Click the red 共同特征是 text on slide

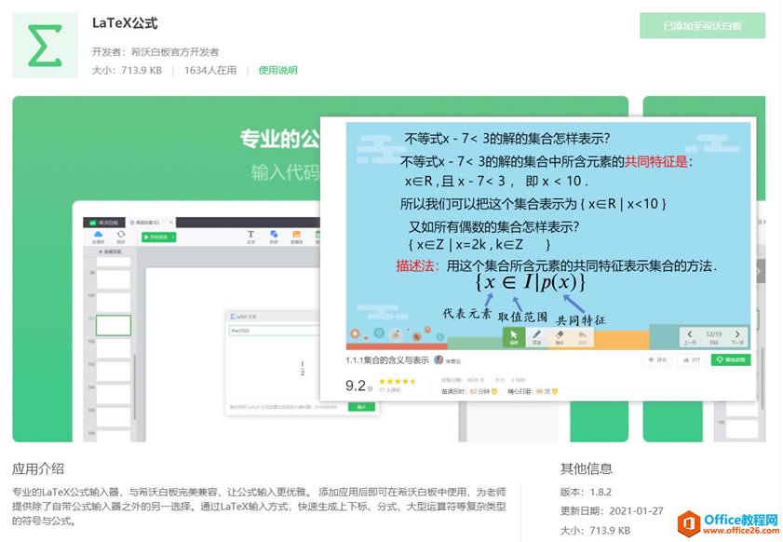coord(656,162)
